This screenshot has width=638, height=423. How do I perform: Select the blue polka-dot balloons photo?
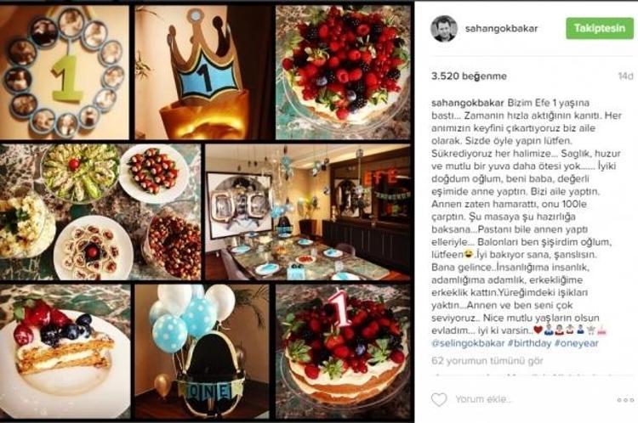[202, 352]
